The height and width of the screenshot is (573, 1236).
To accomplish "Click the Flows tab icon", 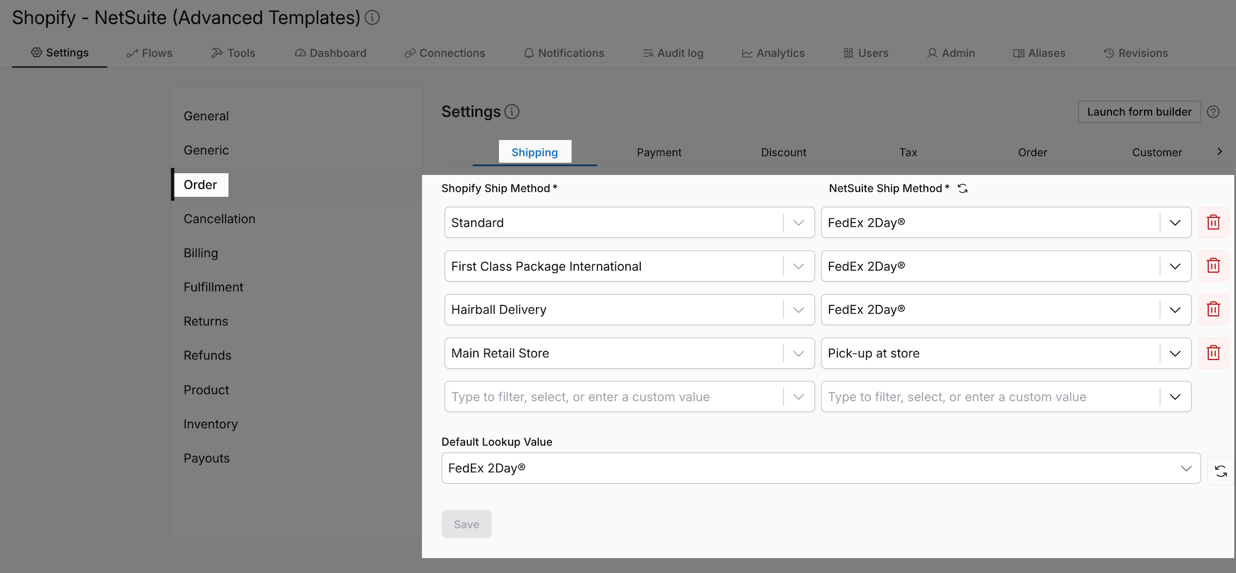I will pyautogui.click(x=132, y=53).
